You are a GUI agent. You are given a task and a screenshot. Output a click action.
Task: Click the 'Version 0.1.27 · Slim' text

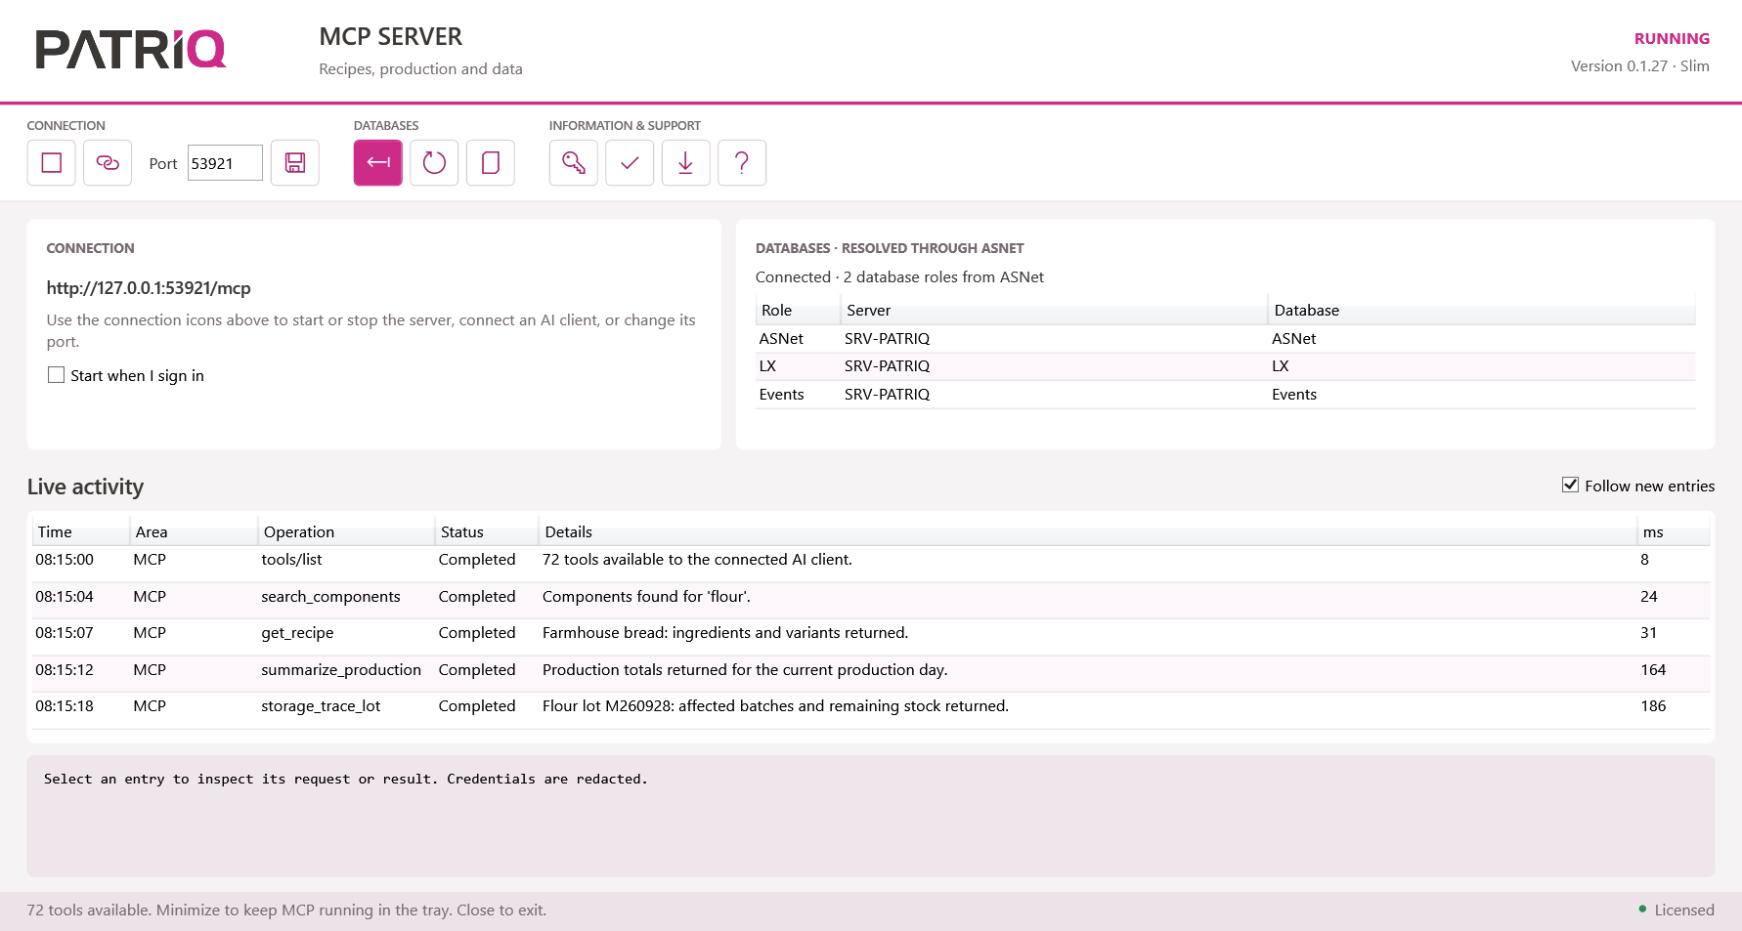click(1639, 66)
